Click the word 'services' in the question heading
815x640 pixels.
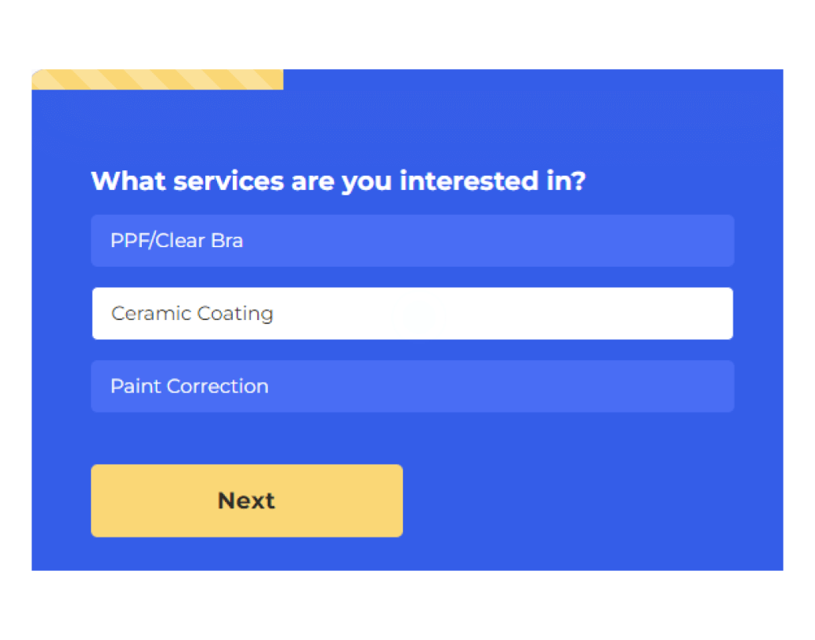click(x=228, y=181)
